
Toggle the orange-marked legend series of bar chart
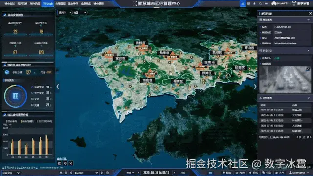pos(27,121)
